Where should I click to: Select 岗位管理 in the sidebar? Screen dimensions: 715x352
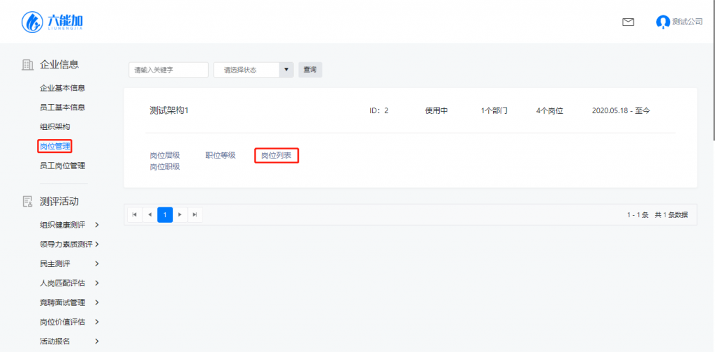pos(55,146)
